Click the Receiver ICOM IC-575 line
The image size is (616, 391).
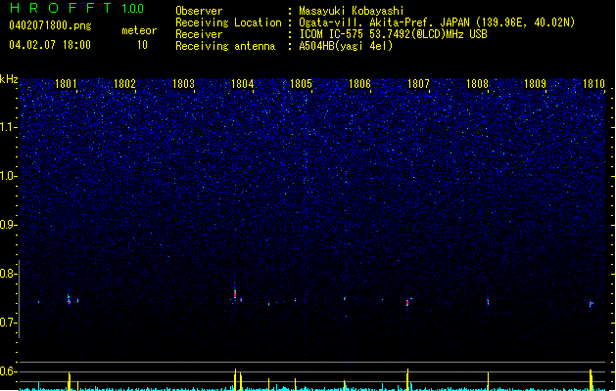393,34
